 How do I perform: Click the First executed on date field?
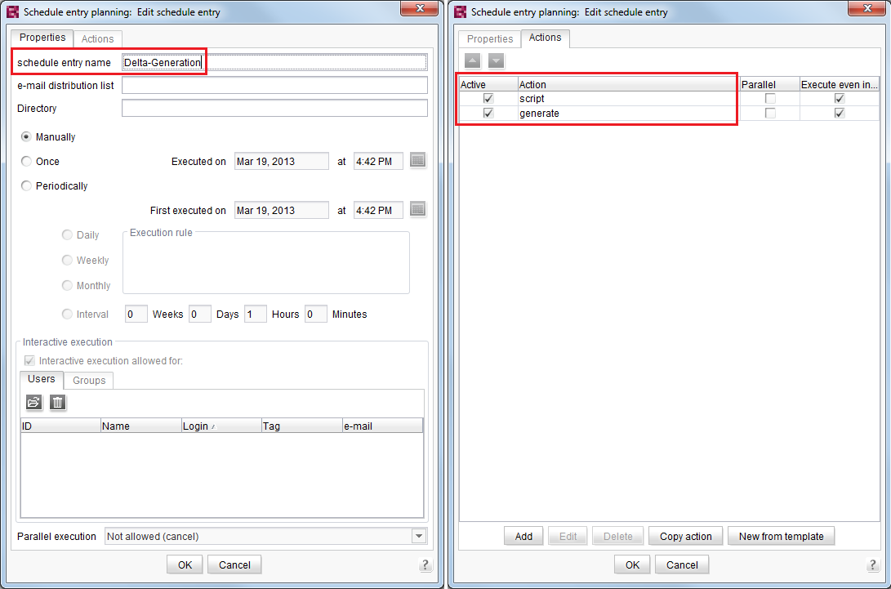(x=281, y=210)
